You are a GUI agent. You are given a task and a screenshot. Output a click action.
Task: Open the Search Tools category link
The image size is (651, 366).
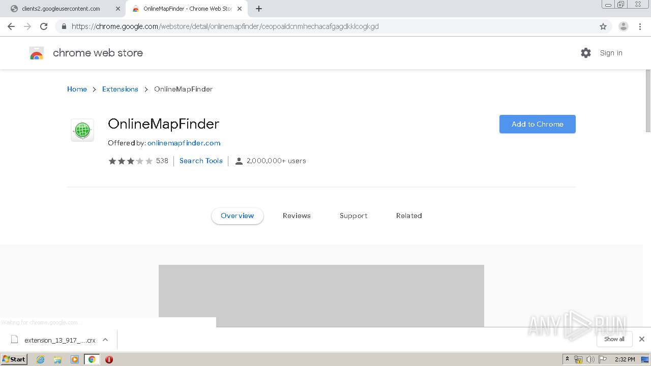pyautogui.click(x=201, y=161)
